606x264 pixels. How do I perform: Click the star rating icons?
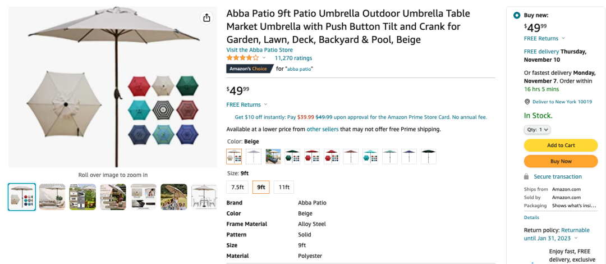(x=242, y=58)
